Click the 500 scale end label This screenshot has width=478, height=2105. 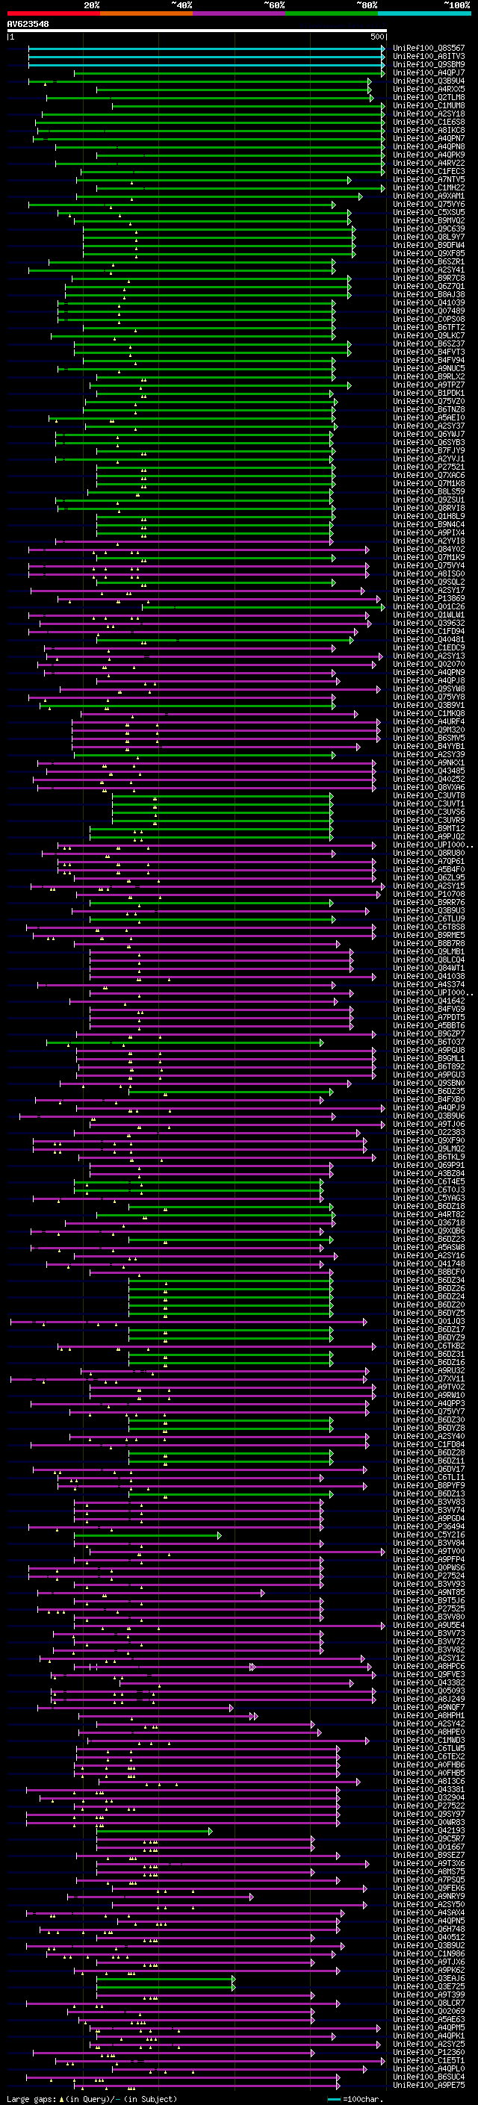(x=377, y=37)
